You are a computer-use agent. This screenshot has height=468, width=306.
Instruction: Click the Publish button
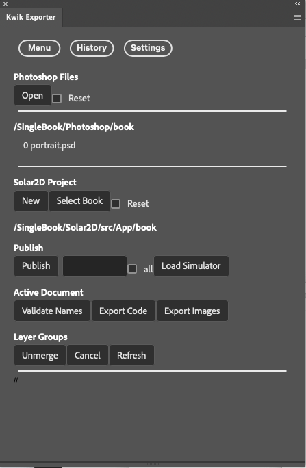[x=36, y=266]
